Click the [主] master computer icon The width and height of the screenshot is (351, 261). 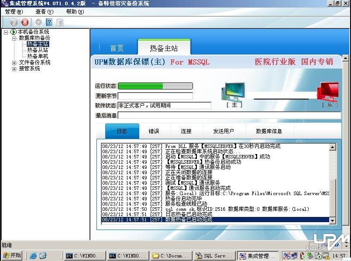234,92
